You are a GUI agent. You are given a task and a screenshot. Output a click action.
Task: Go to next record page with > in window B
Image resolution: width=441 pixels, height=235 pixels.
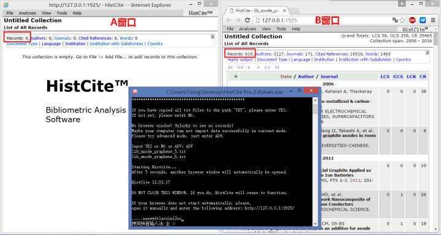click(258, 67)
